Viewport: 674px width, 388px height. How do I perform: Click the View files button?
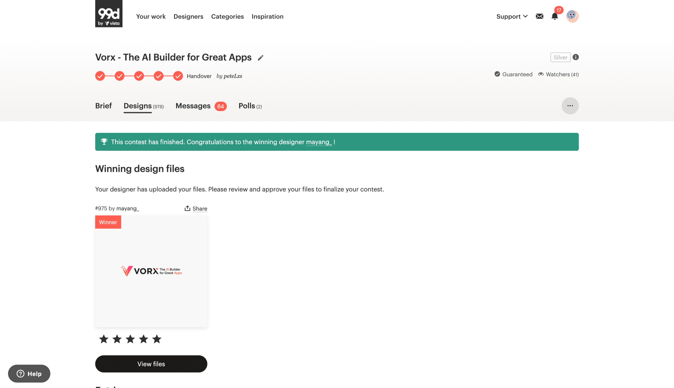151,364
